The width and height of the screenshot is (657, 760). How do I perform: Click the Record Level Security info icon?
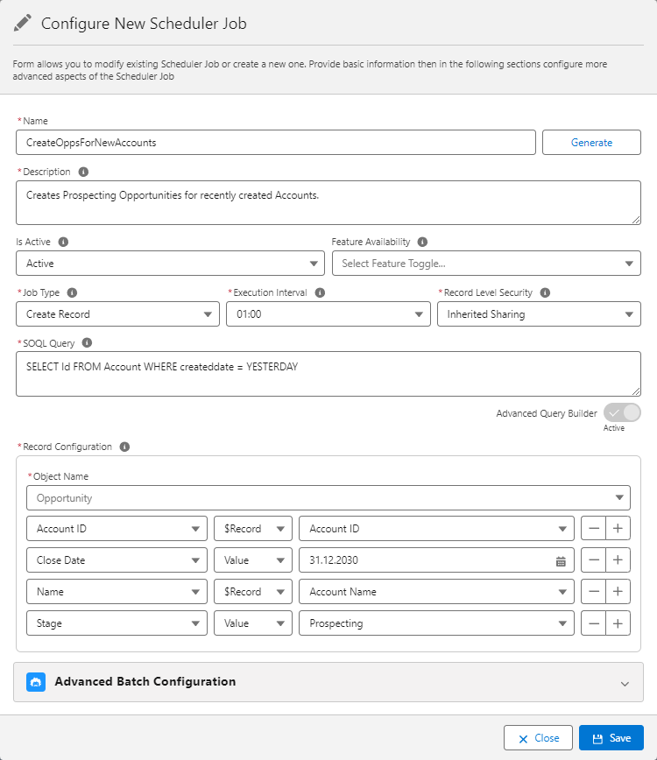click(x=545, y=292)
